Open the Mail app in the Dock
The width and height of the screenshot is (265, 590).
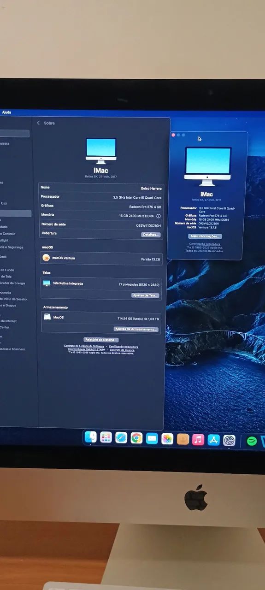(152, 438)
